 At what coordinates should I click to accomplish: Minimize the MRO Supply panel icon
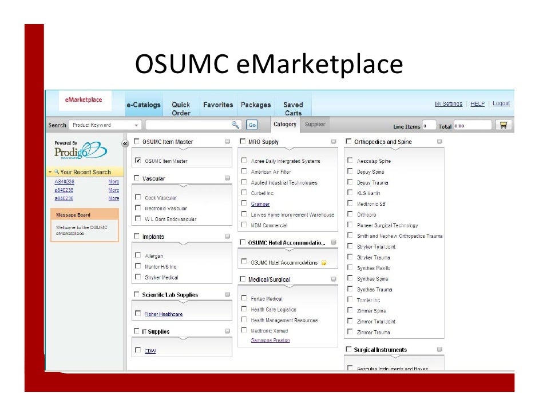pyautogui.click(x=334, y=141)
